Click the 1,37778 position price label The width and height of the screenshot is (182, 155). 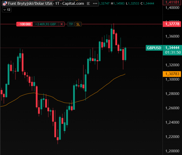point(172,24)
